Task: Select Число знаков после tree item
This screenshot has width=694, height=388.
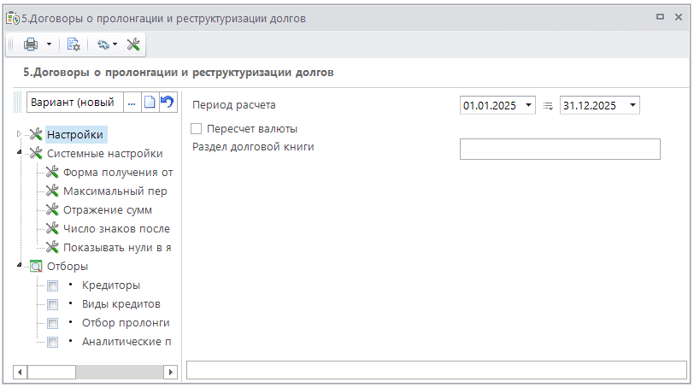Action: coord(116,228)
